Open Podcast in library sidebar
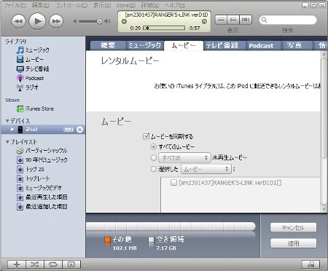The image size is (328, 271). pyautogui.click(x=30, y=78)
